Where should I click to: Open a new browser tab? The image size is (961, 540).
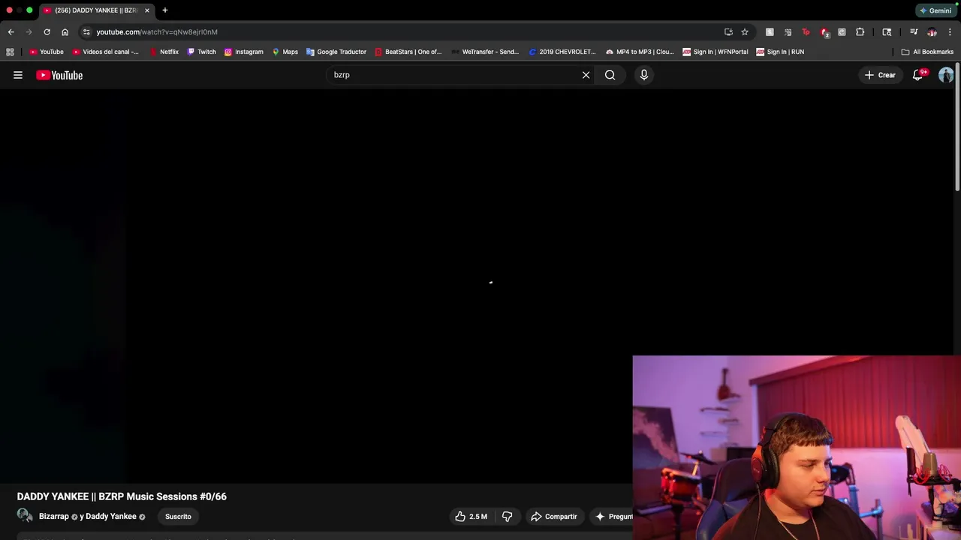(x=164, y=10)
